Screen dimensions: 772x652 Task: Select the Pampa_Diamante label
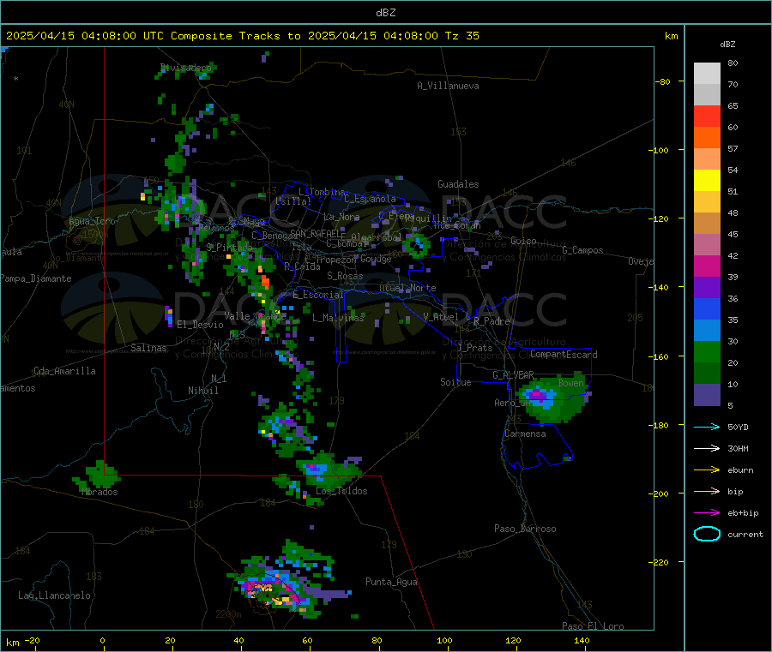(36, 278)
